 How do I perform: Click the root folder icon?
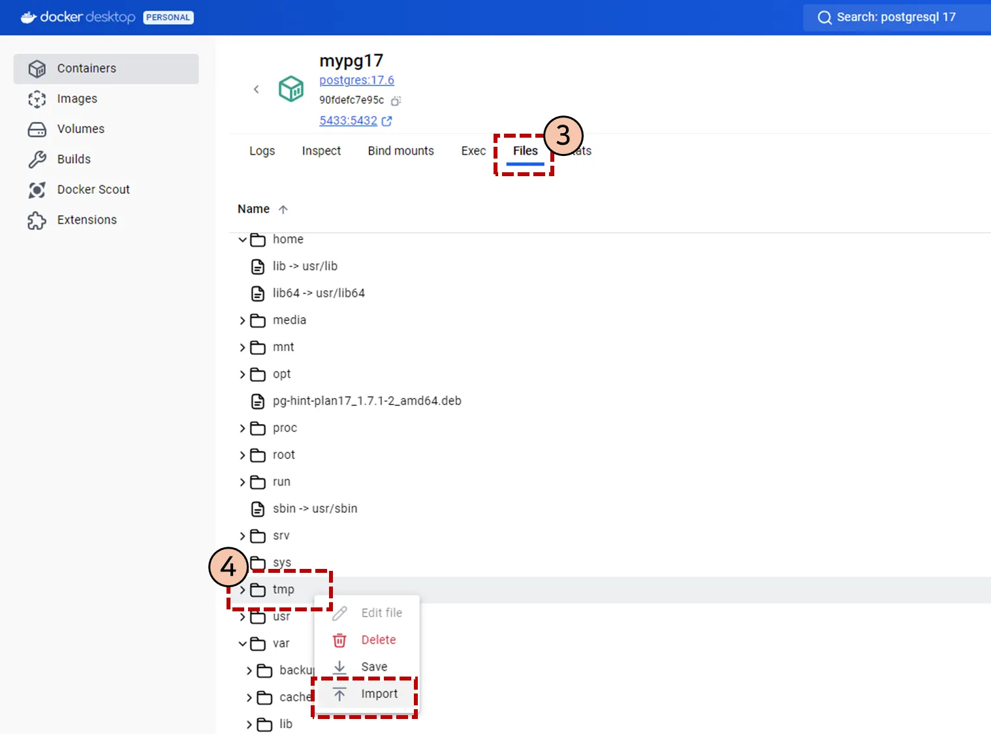(x=258, y=455)
